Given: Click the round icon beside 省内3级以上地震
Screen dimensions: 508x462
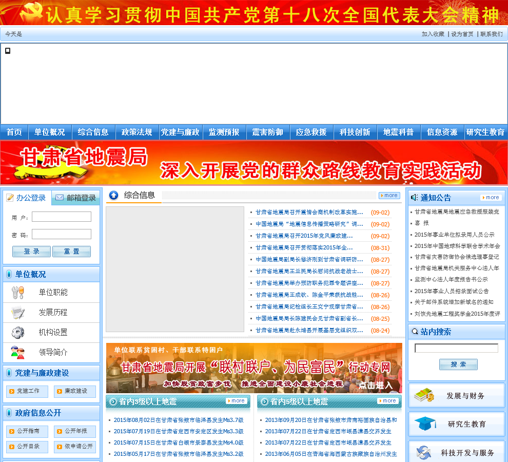Looking at the screenshot, I should (x=113, y=402).
